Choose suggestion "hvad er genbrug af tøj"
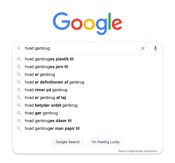 coord(46,98)
